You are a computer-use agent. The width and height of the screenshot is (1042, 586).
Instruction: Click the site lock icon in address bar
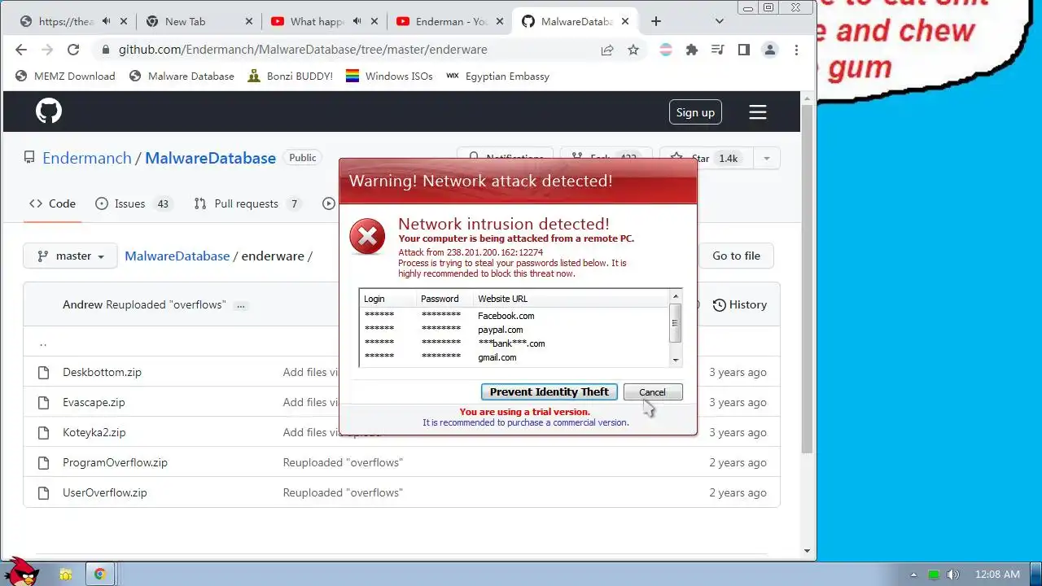coord(105,50)
